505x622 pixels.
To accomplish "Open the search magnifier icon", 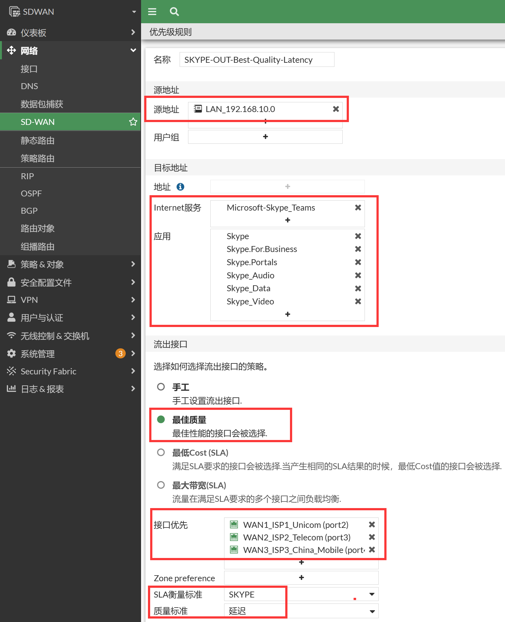I will point(174,12).
